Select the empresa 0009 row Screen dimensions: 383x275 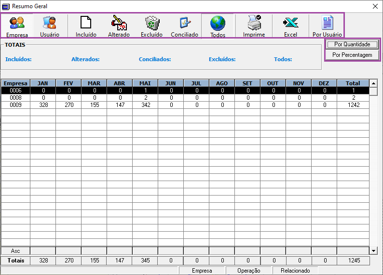click(x=185, y=105)
